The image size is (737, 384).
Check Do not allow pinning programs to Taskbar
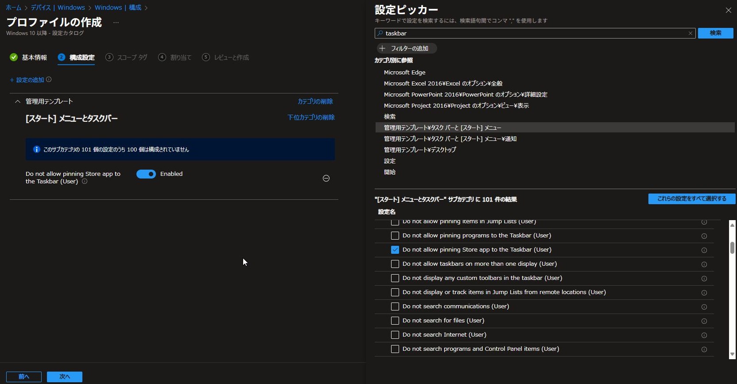(395, 236)
